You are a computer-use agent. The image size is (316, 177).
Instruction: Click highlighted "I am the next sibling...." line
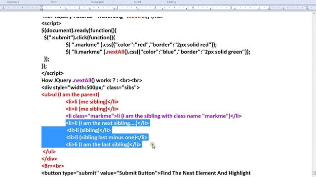click(x=108, y=123)
